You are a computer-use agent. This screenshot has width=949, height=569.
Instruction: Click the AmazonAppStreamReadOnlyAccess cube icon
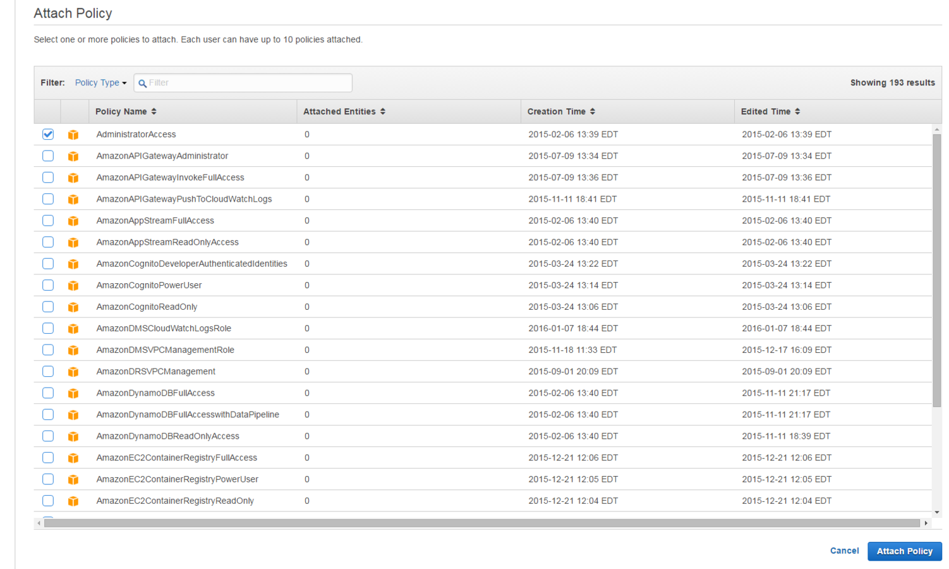(73, 242)
